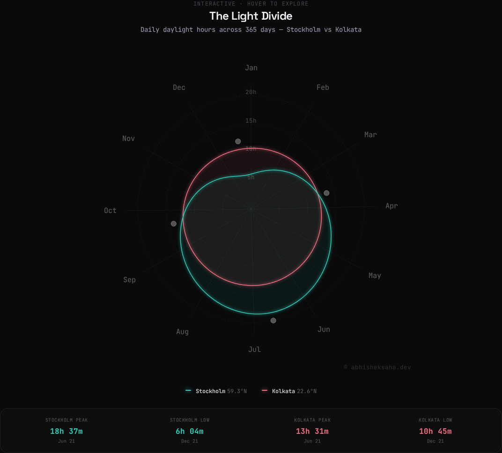This screenshot has width=502, height=453.
Task: Click the Apr month label
Action: 391,206
